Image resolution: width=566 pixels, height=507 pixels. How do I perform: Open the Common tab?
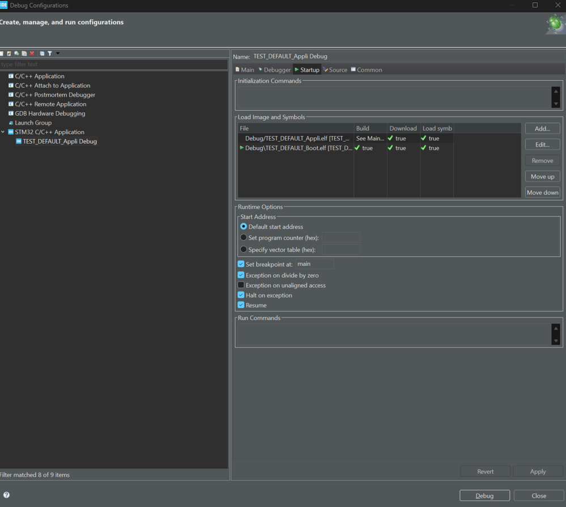pyautogui.click(x=367, y=70)
